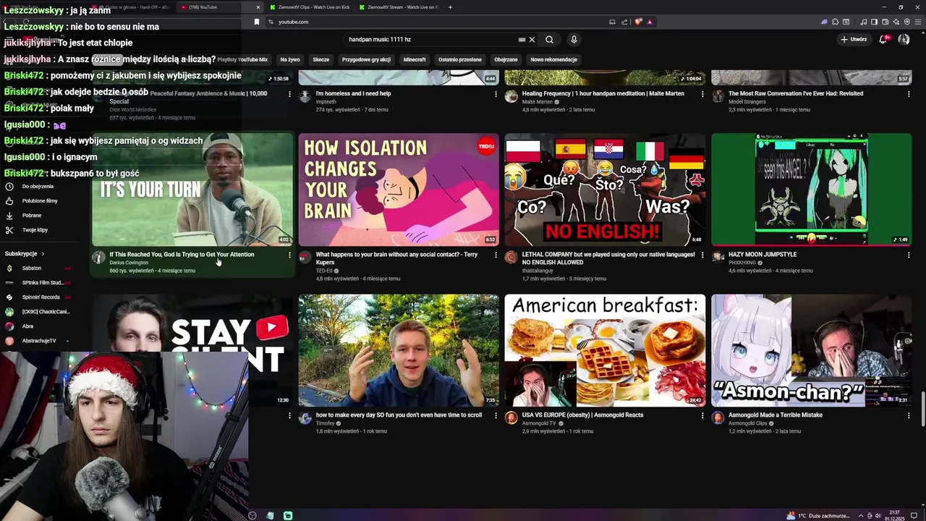926x521 pixels.
Task: Click the page vertical scrollbar thumb
Action: [922, 408]
